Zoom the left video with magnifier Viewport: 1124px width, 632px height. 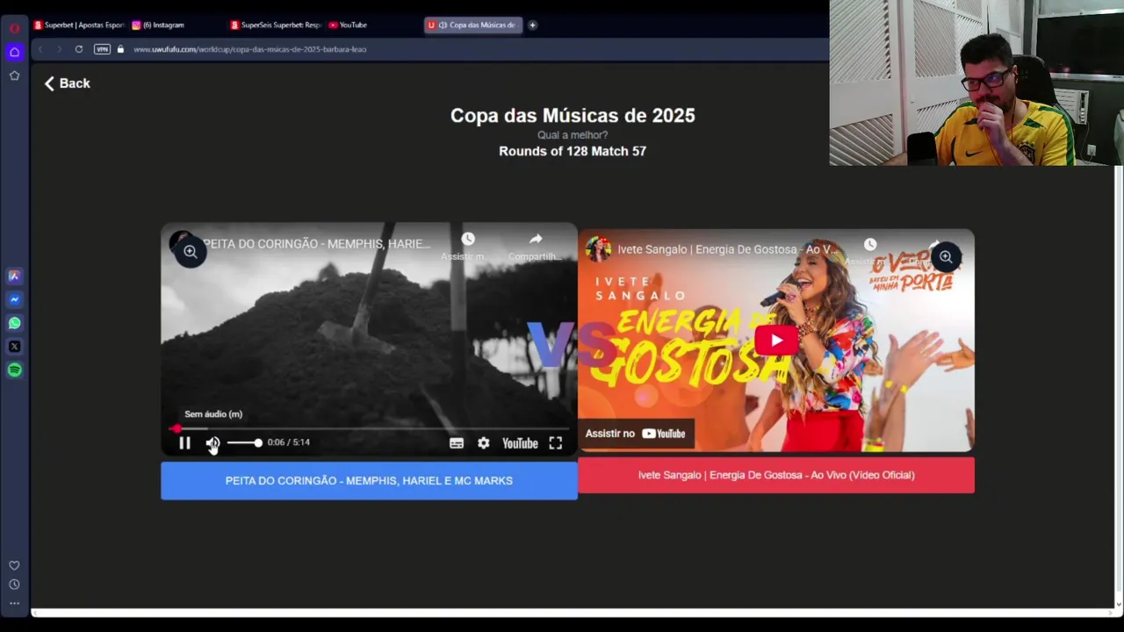click(190, 252)
